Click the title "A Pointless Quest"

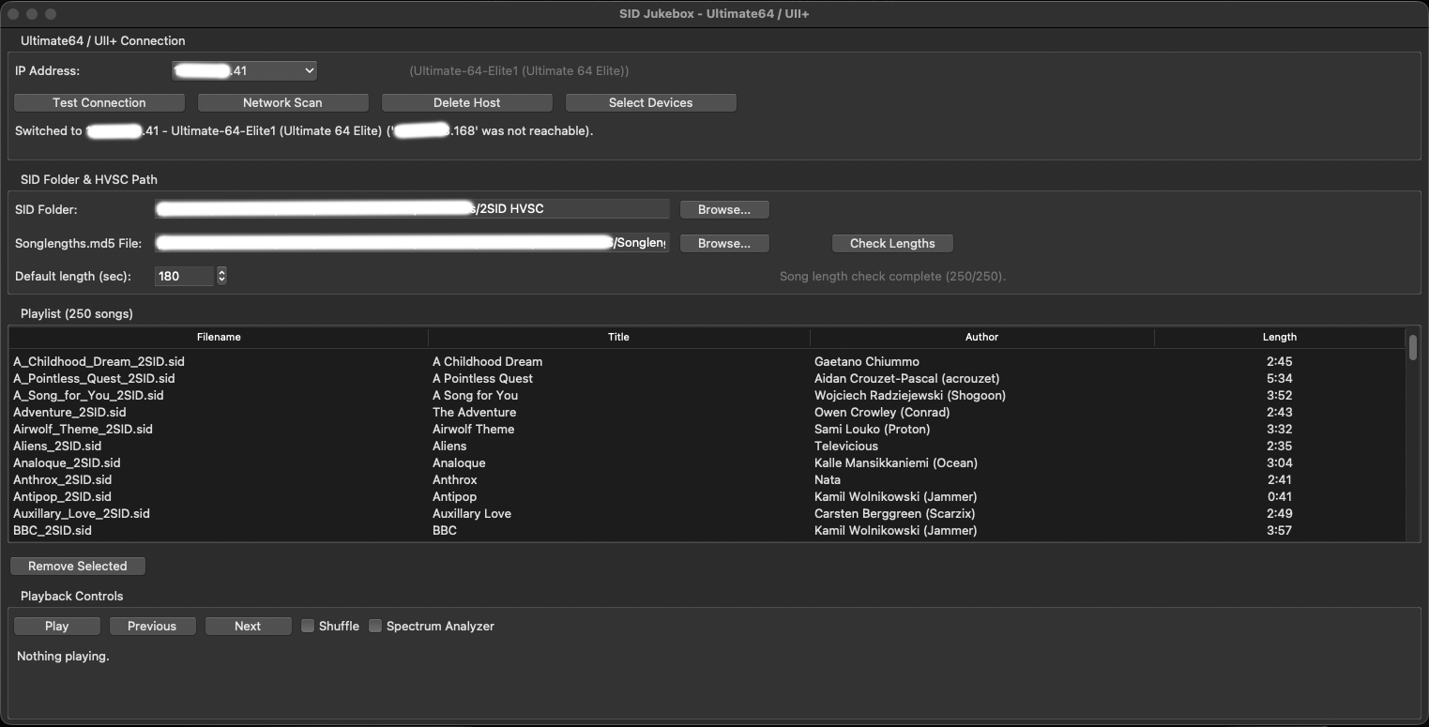coord(482,378)
